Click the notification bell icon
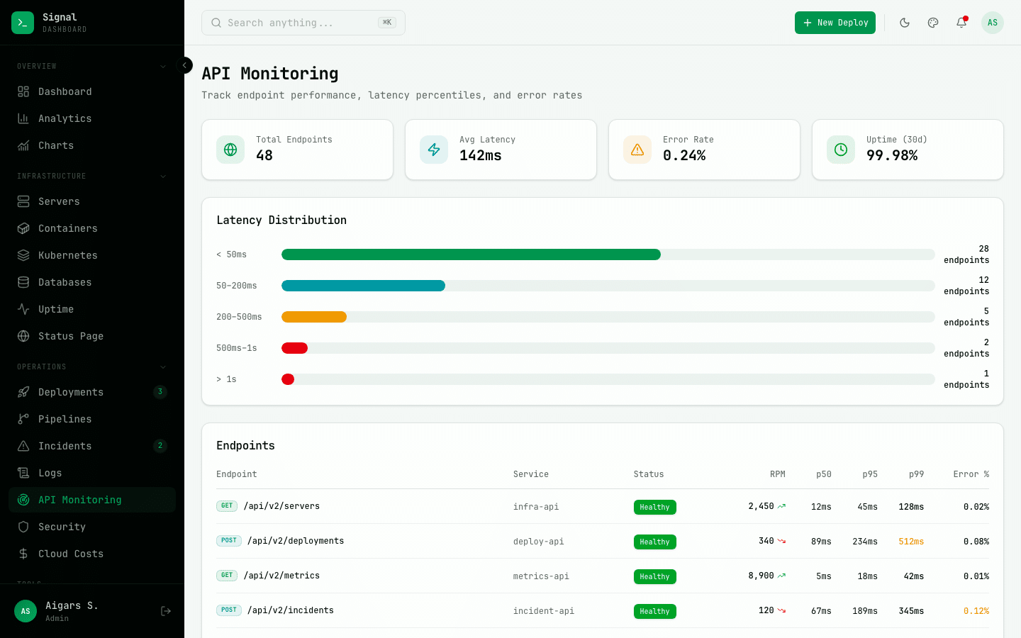Screen dimensions: 1021x638 pos(961,23)
